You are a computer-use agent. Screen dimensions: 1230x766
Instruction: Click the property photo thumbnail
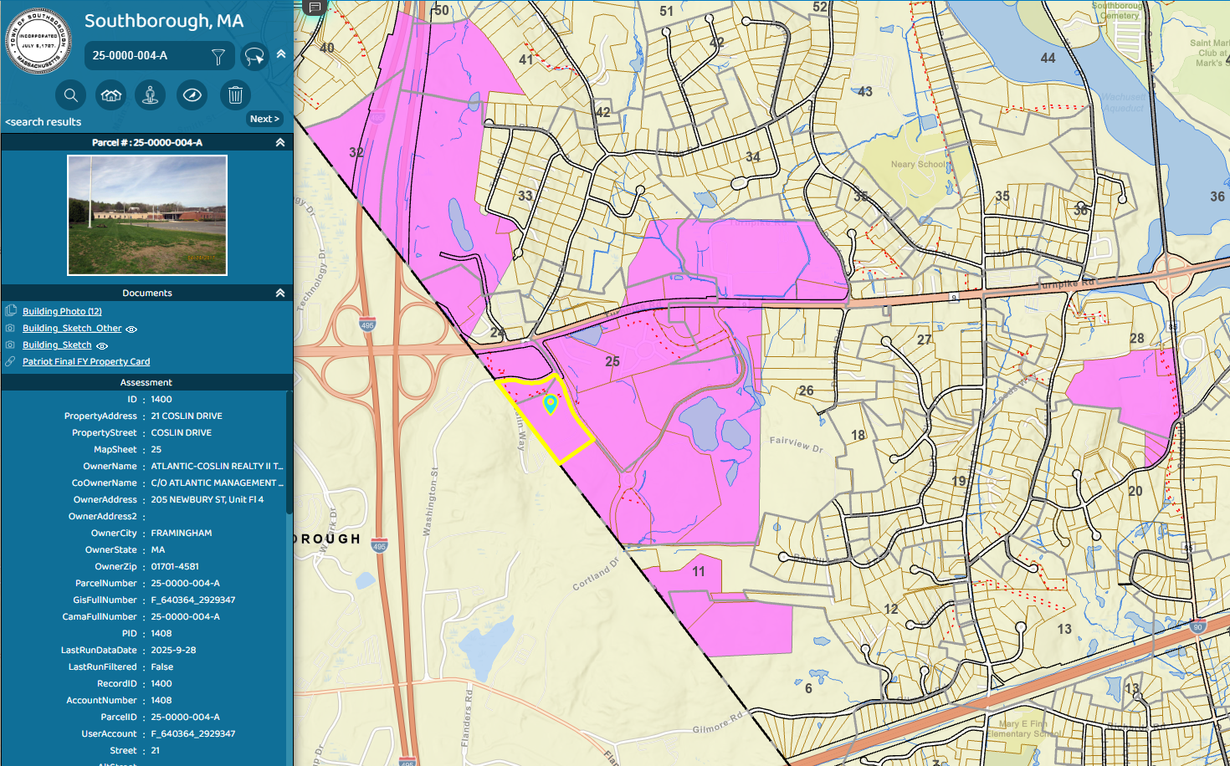click(147, 216)
